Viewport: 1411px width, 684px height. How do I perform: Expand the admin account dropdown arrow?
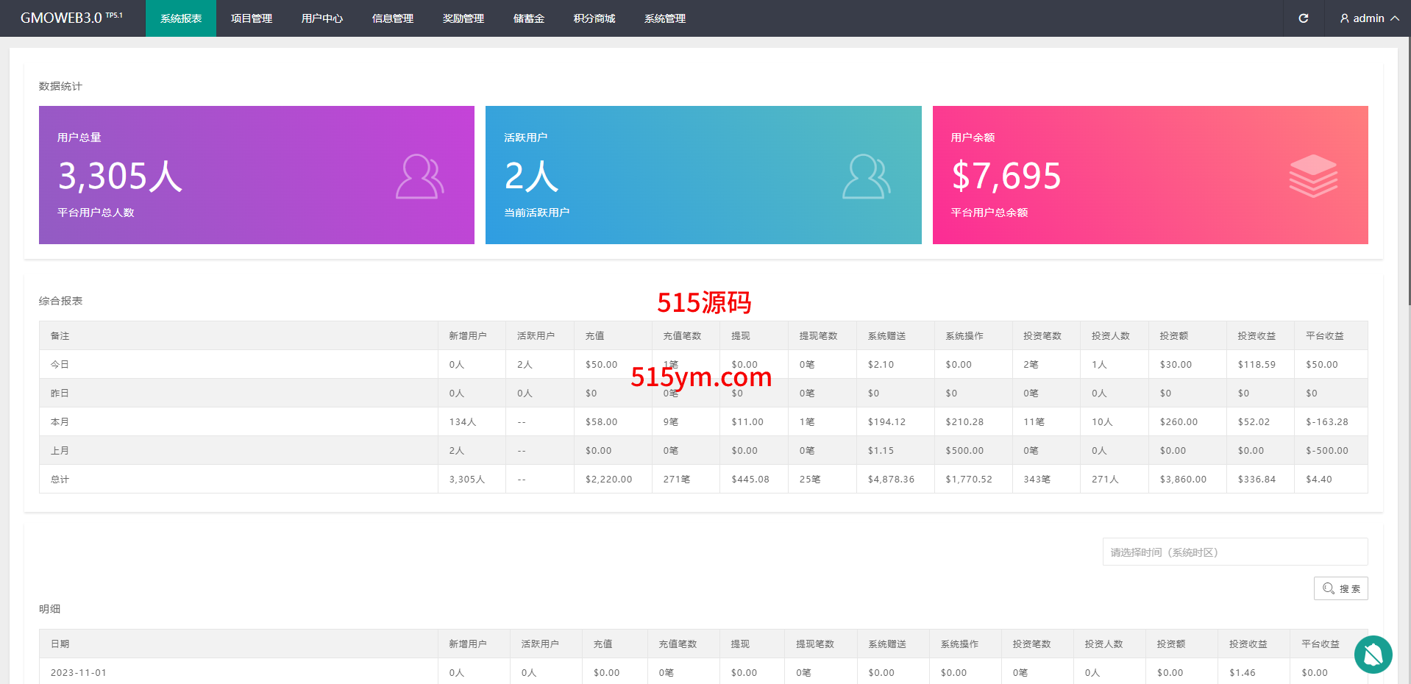pyautogui.click(x=1395, y=18)
